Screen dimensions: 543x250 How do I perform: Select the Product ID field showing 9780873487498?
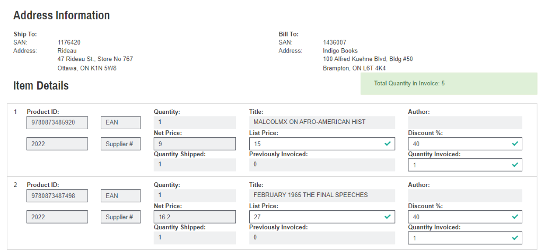pos(57,196)
